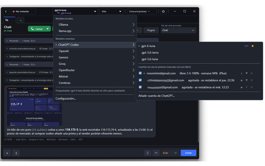The width and height of the screenshot is (265, 166).
Task: Expand the Groq submenu
Action: (x=95, y=64)
